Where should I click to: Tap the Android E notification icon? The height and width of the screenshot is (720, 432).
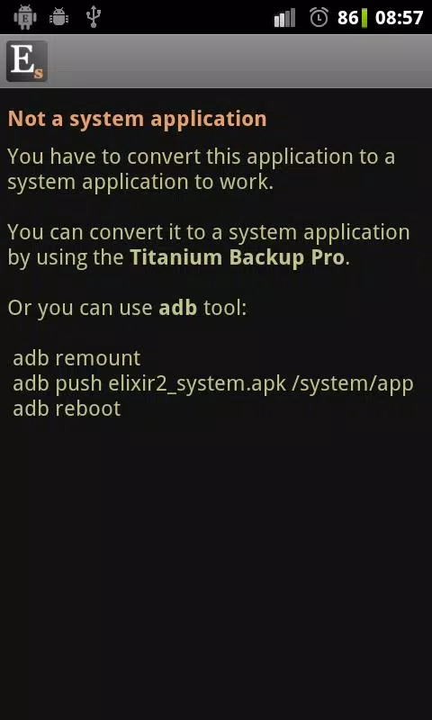(25, 17)
